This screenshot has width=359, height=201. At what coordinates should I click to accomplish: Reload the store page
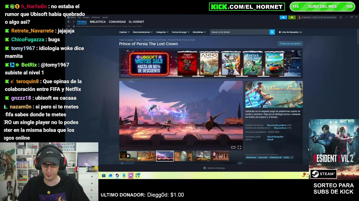tap(69, 26)
